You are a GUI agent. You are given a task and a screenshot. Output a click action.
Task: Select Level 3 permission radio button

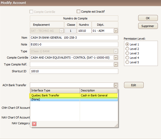click(127, 53)
